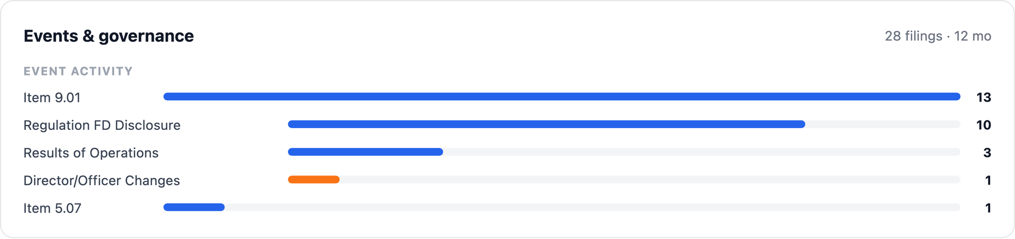Click the Director/Officer Changes label
This screenshot has width=1015, height=239.
tap(101, 181)
